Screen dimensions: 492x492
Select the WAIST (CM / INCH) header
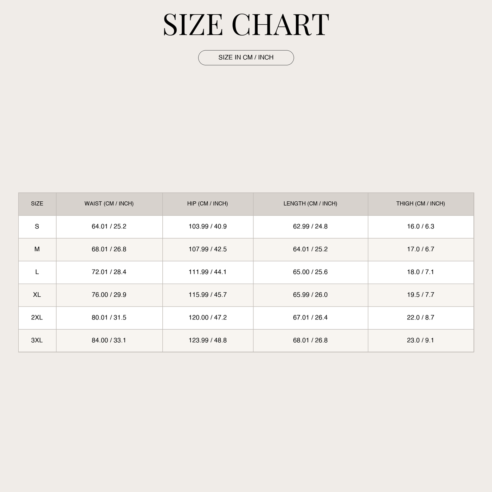(109, 204)
